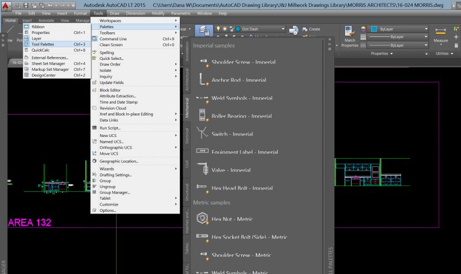
Task: Click the Insert block icon beside Create
Action: click(293, 31)
